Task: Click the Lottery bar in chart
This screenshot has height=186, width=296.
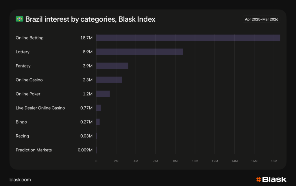Action: pyautogui.click(x=139, y=52)
